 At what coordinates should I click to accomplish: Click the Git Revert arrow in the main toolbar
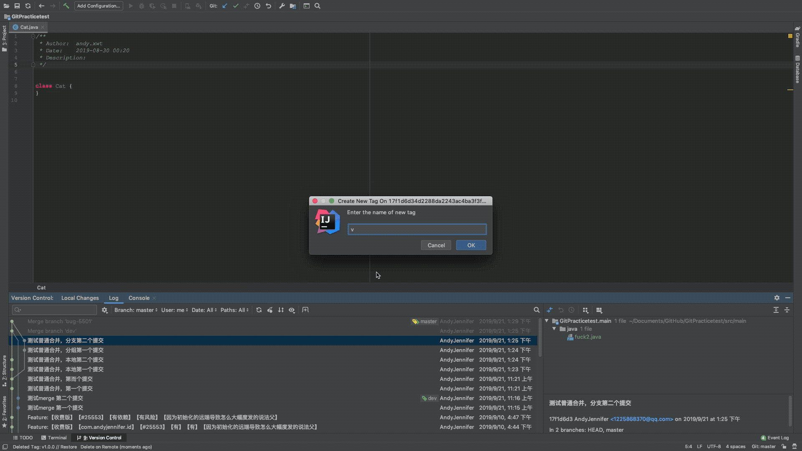coord(268,6)
